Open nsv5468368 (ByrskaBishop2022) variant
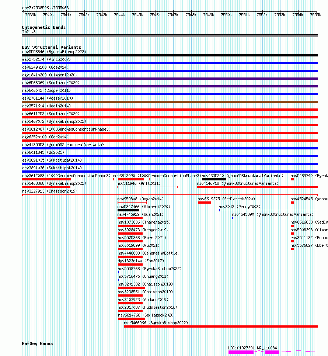Screen dimensions: 328x356 pos(46,187)
